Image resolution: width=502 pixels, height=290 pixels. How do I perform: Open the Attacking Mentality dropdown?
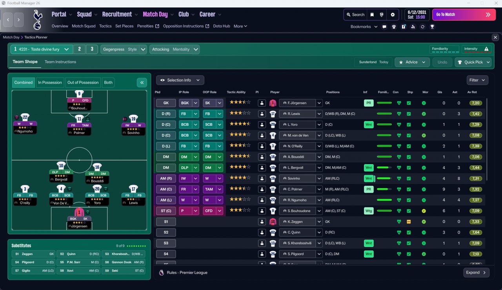[175, 49]
